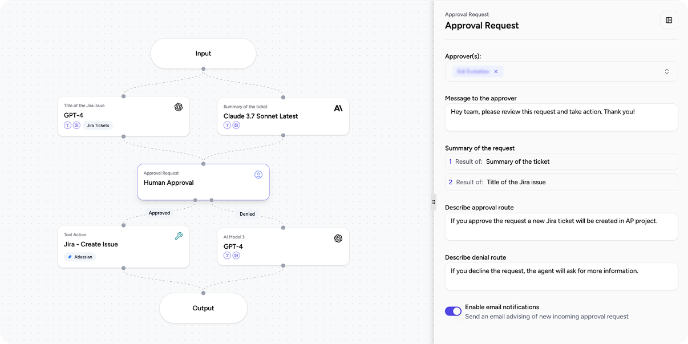Click the Atlassian tag on Jira node
The height and width of the screenshot is (344, 688).
click(x=80, y=257)
